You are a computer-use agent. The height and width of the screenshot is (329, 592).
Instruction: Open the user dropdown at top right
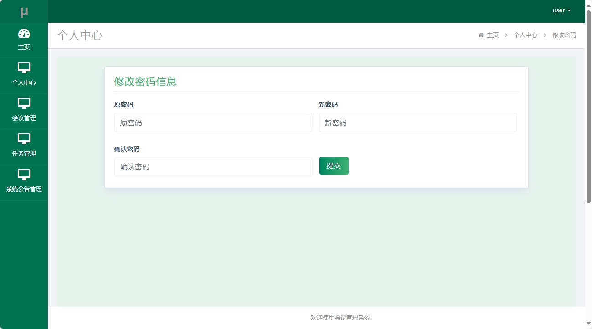tap(561, 10)
